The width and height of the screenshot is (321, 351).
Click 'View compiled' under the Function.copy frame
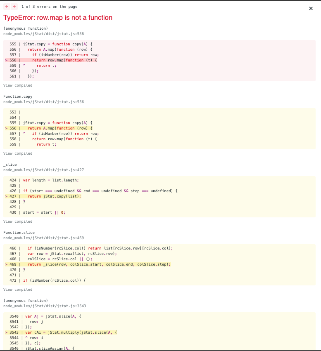[18, 153]
